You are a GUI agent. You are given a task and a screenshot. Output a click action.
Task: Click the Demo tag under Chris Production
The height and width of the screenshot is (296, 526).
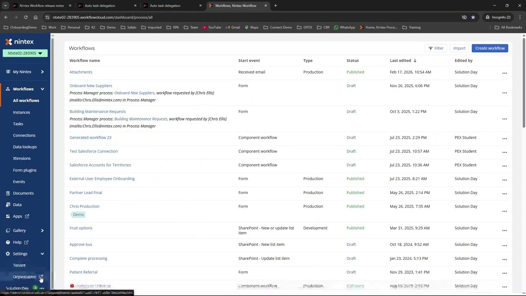click(78, 215)
